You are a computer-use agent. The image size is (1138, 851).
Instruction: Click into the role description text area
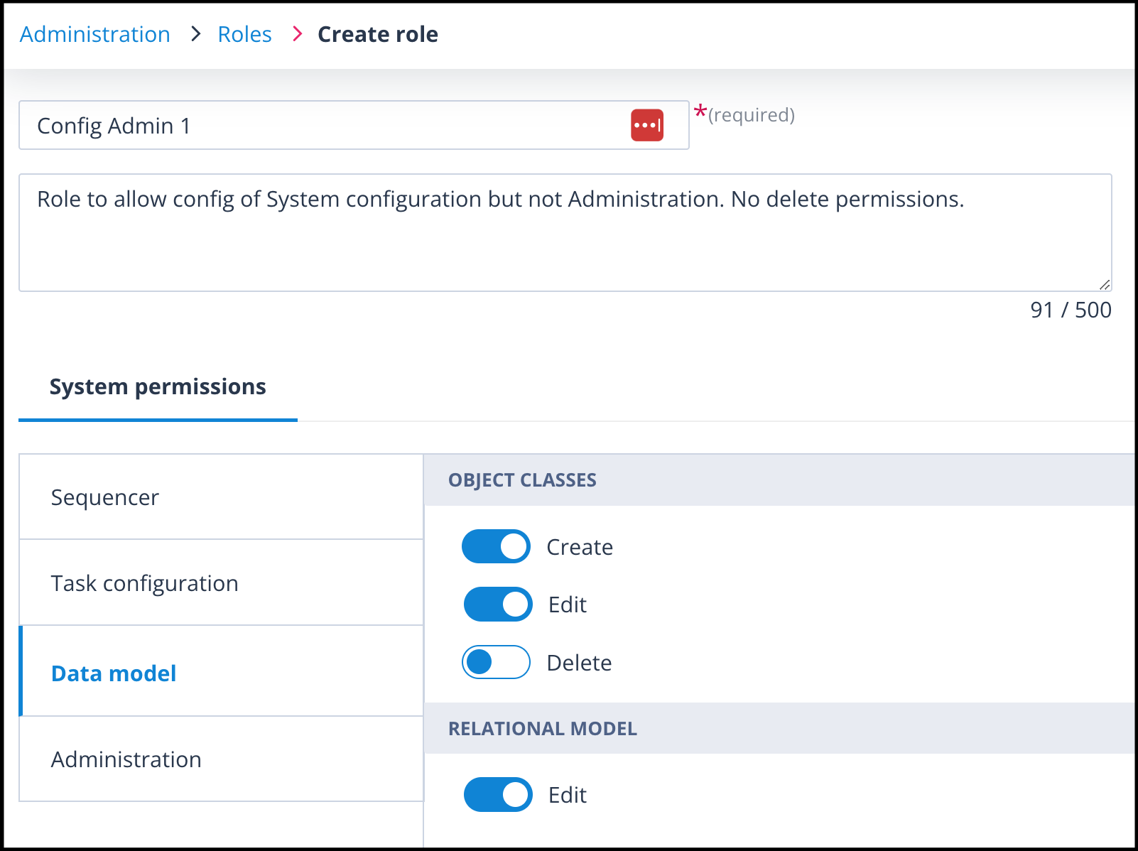pos(565,233)
